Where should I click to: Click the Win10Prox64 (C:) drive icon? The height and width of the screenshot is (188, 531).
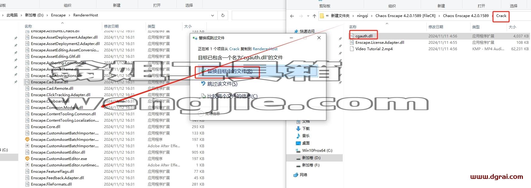(298, 151)
